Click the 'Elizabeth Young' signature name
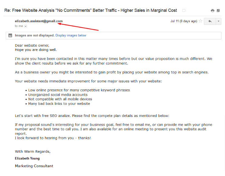225x176 pixels. (x=27, y=158)
